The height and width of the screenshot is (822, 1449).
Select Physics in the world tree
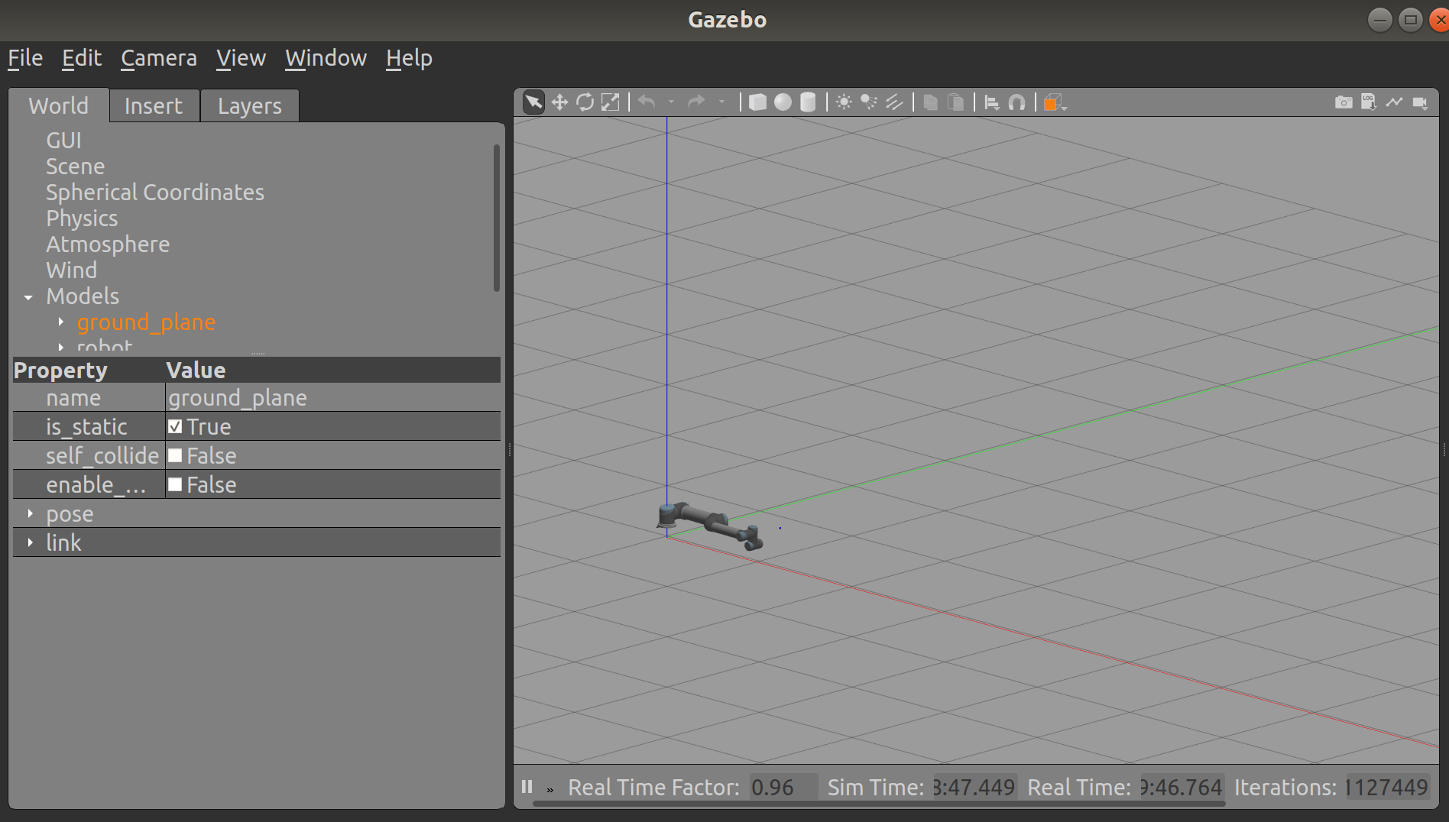[x=82, y=218]
